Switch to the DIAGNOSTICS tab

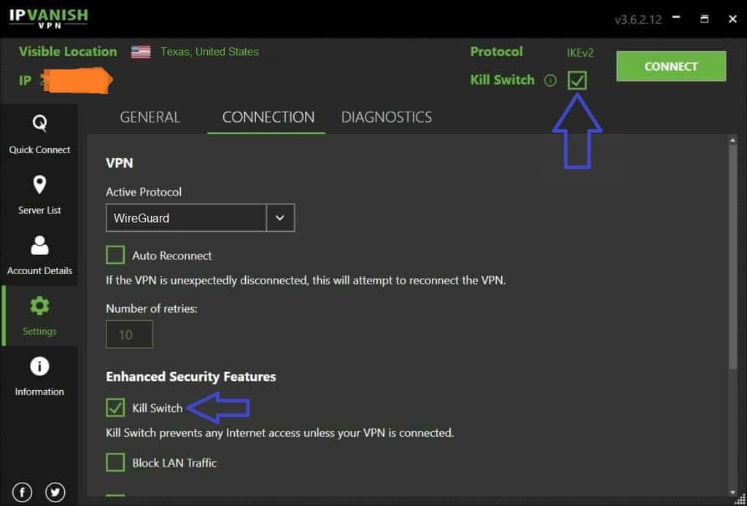point(387,117)
